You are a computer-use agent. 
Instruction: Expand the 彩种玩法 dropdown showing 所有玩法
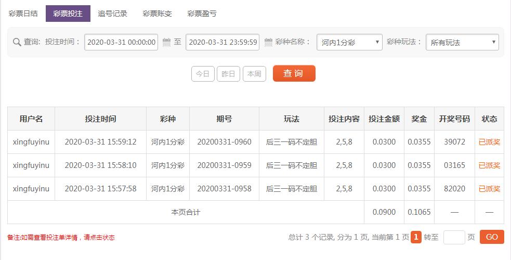click(462, 42)
